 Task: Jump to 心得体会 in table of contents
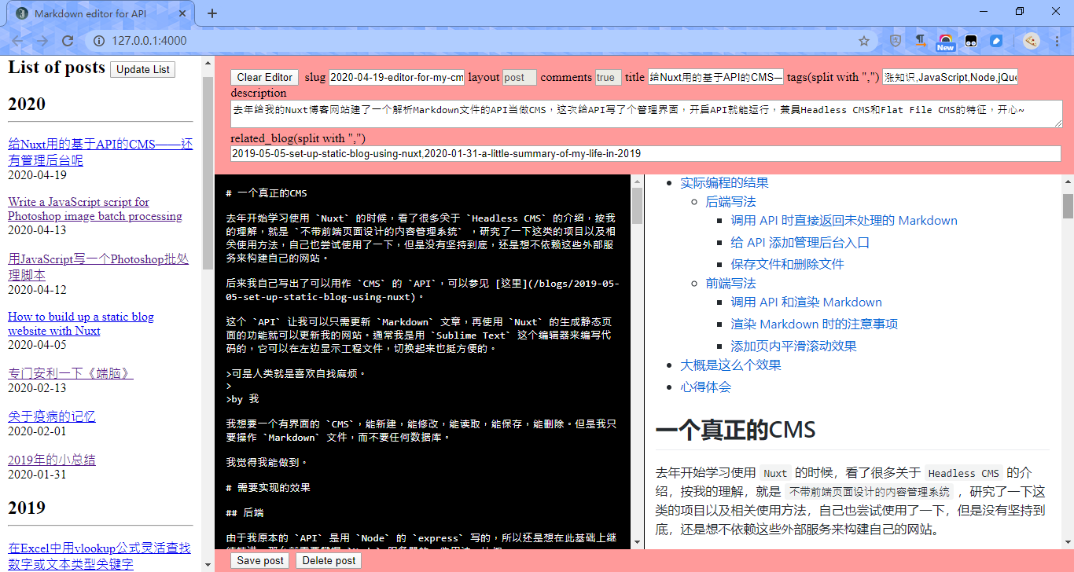pos(705,387)
